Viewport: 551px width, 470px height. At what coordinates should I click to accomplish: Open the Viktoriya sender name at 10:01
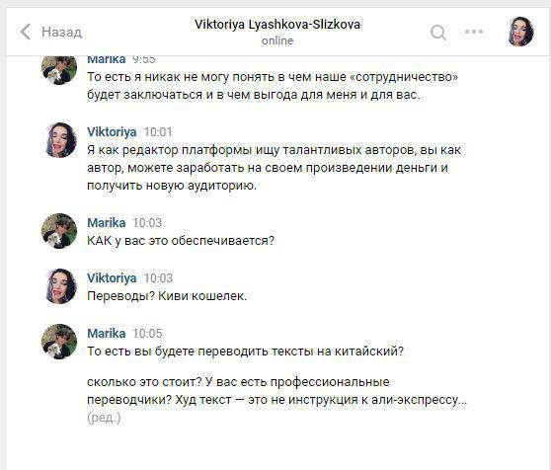tap(112, 132)
